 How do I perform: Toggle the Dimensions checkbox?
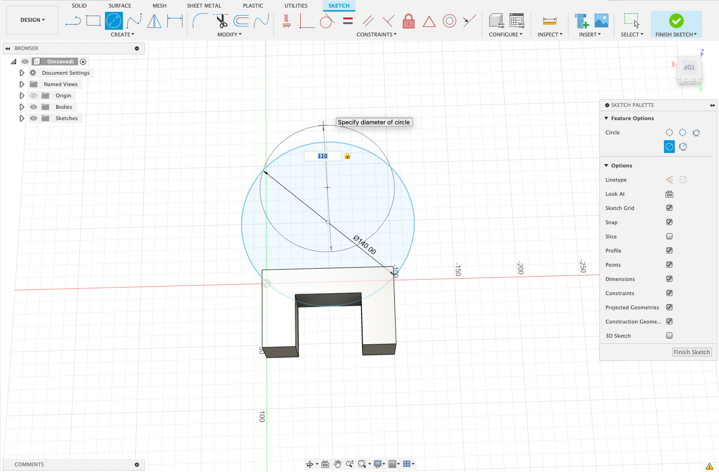pyautogui.click(x=669, y=279)
